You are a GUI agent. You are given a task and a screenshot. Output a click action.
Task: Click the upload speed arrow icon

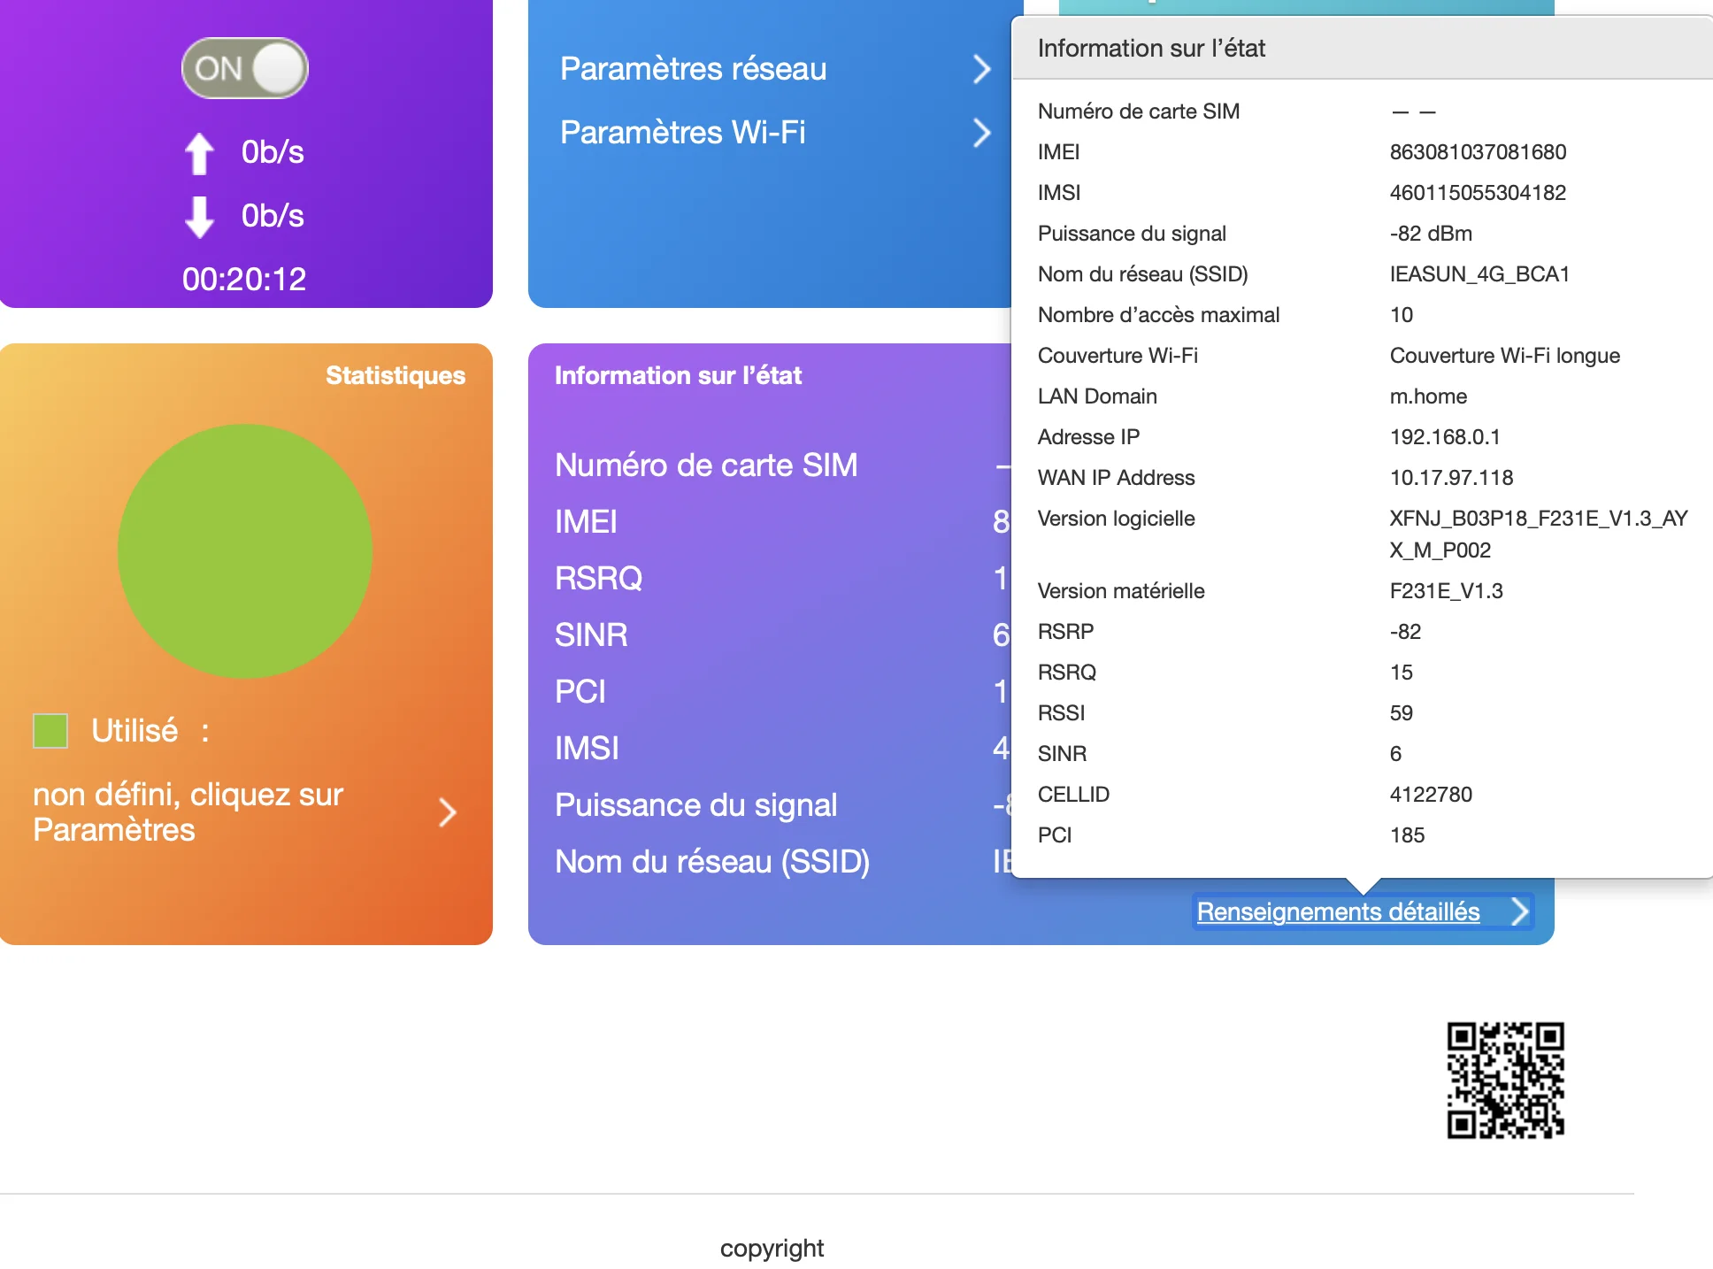coord(199,153)
